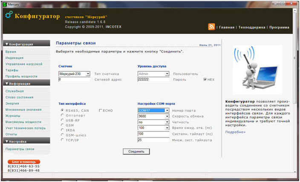Click the system timeout input field
This screenshot has width=300, height=182.
[x=153, y=134]
